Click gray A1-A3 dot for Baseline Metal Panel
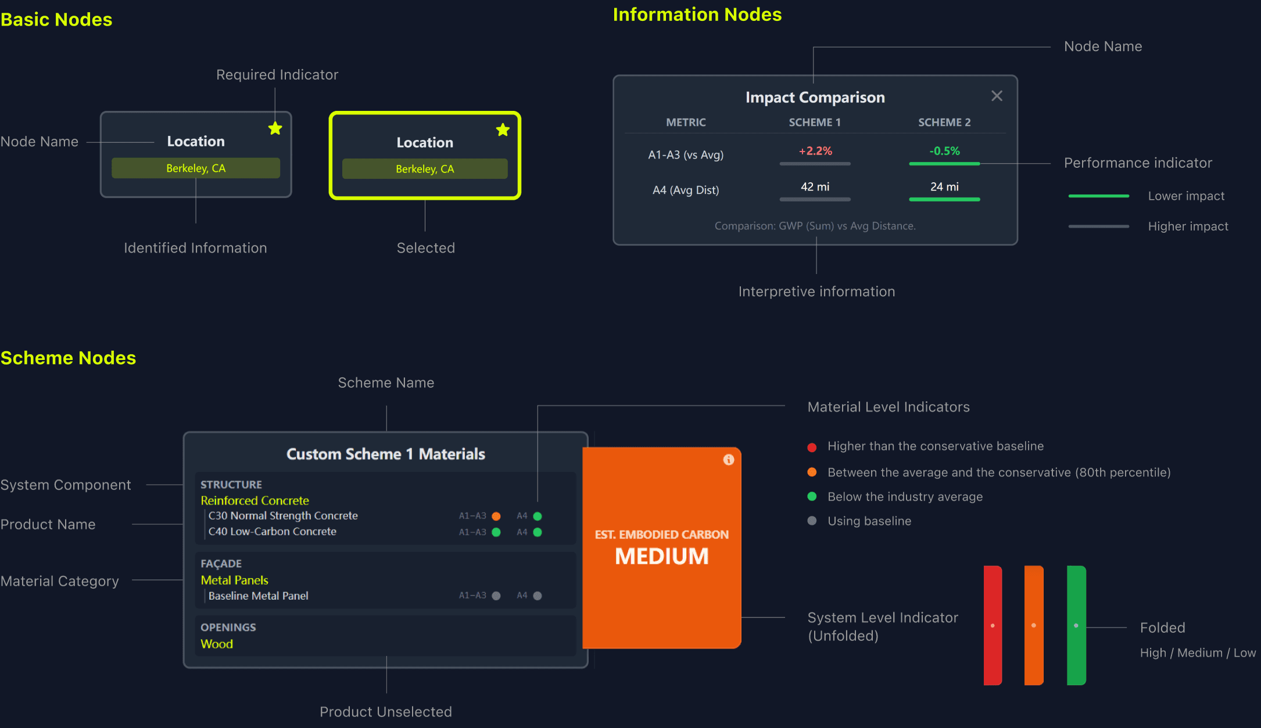This screenshot has width=1261, height=728. 496,596
